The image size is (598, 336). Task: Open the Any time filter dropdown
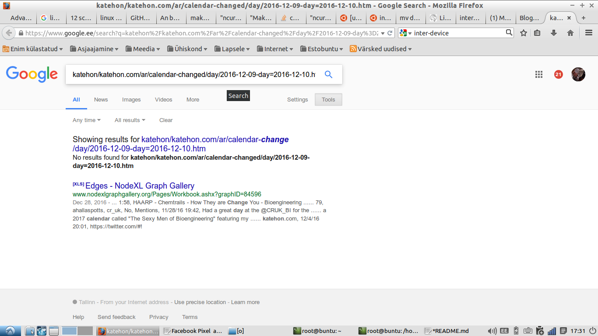[87, 120]
